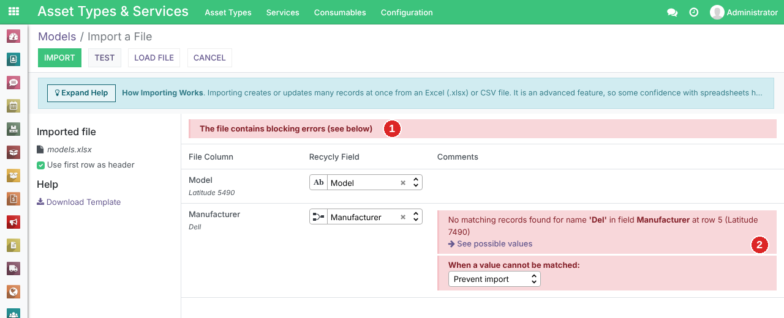Click the models.xlsx file icon
Screen dimensions: 784x318
pyautogui.click(x=40, y=149)
